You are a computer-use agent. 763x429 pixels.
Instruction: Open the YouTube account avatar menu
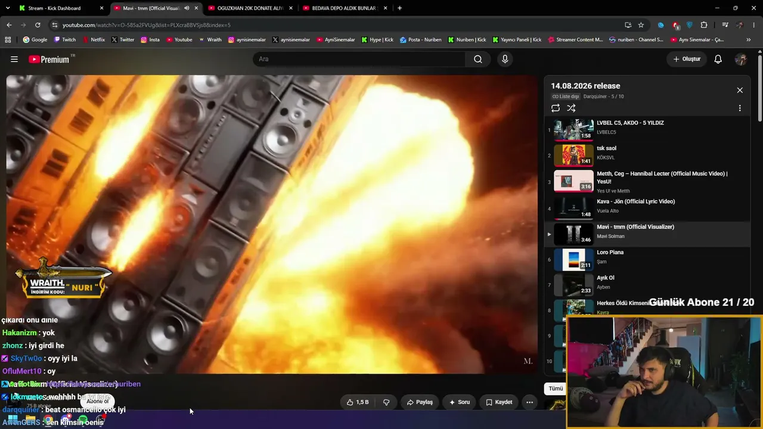[x=741, y=59]
